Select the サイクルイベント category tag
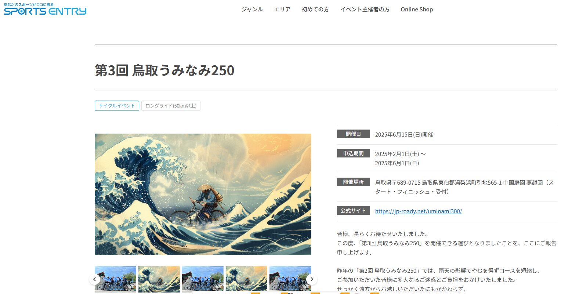 click(117, 106)
